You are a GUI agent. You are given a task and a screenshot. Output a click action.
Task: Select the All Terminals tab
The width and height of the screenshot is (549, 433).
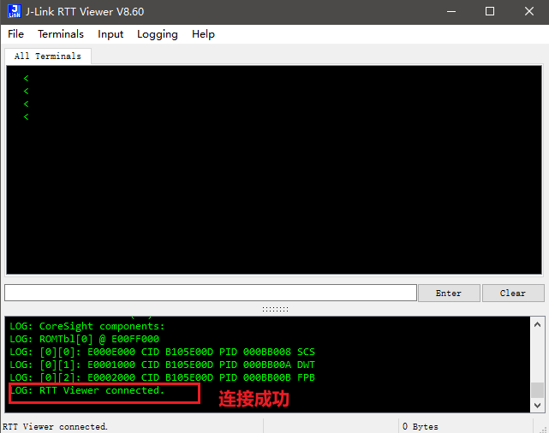[x=48, y=56]
